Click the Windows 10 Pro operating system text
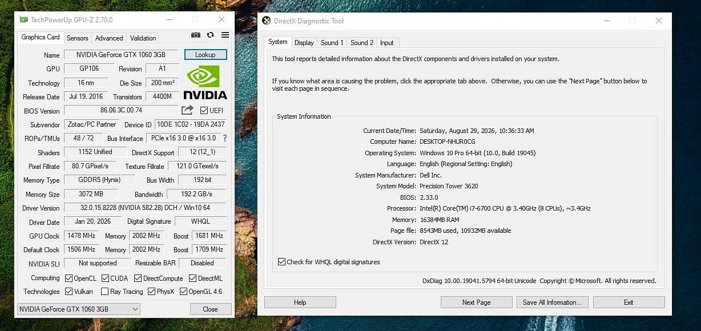 (478, 153)
